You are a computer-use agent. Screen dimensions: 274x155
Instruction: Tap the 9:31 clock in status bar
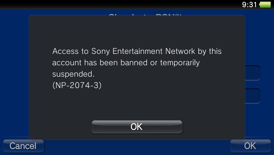pyautogui.click(x=249, y=5)
